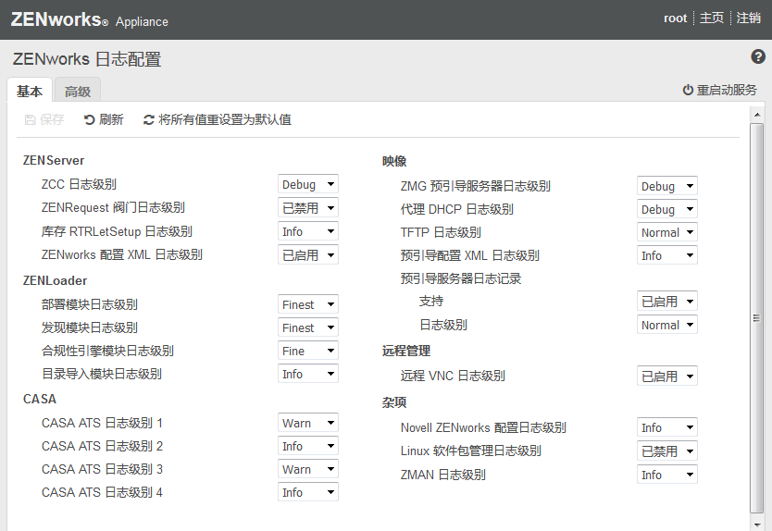The image size is (772, 531).
Task: Open Linux 软件包管理日志级别 dropdown
Action: tap(667, 451)
